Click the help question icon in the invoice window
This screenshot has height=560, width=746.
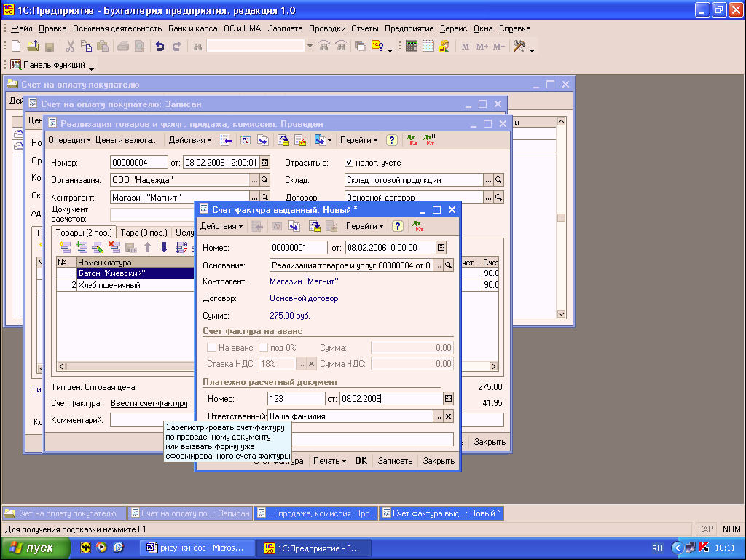tap(398, 227)
